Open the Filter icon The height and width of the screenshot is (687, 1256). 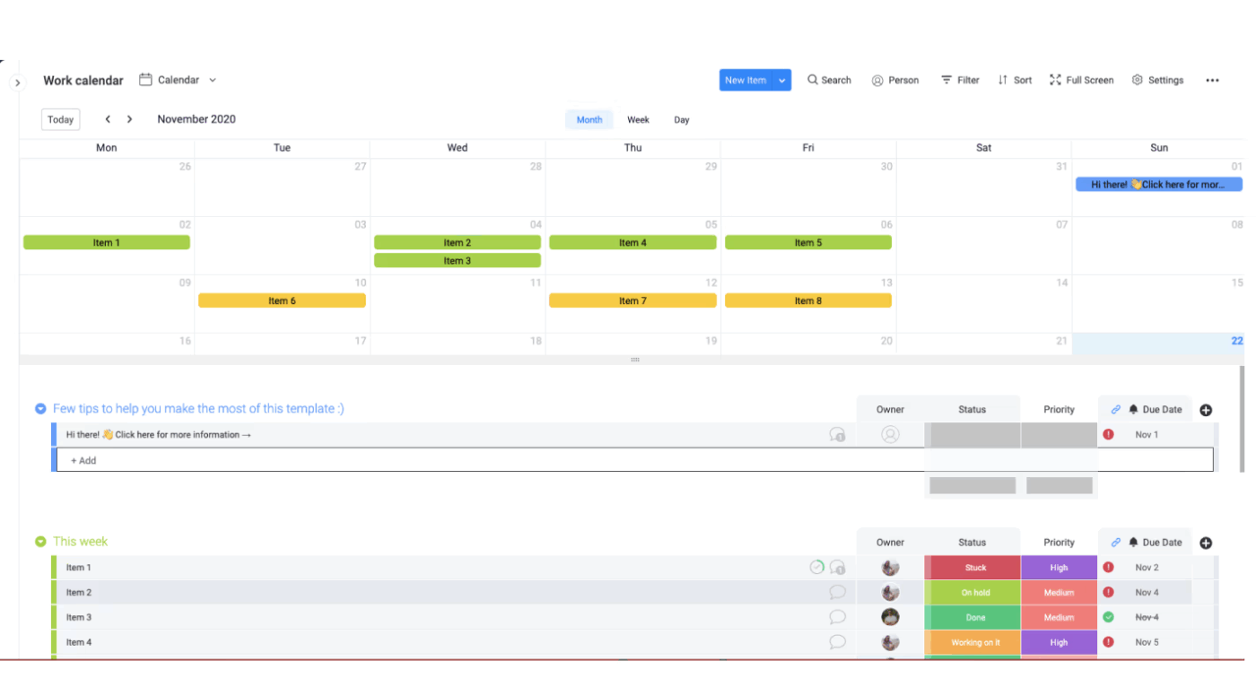point(946,80)
